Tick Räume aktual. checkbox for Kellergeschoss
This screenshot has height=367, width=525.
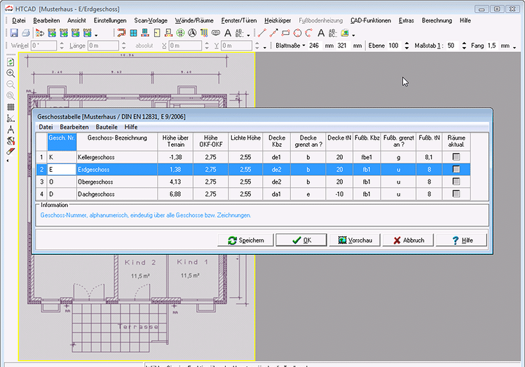coord(456,157)
